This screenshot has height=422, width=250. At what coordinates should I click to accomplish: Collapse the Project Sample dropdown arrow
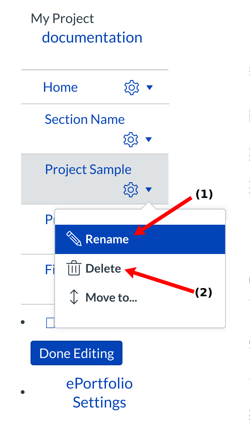149,189
